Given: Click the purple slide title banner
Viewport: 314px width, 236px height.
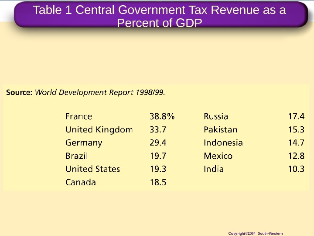Looking at the screenshot, I should (x=161, y=14).
